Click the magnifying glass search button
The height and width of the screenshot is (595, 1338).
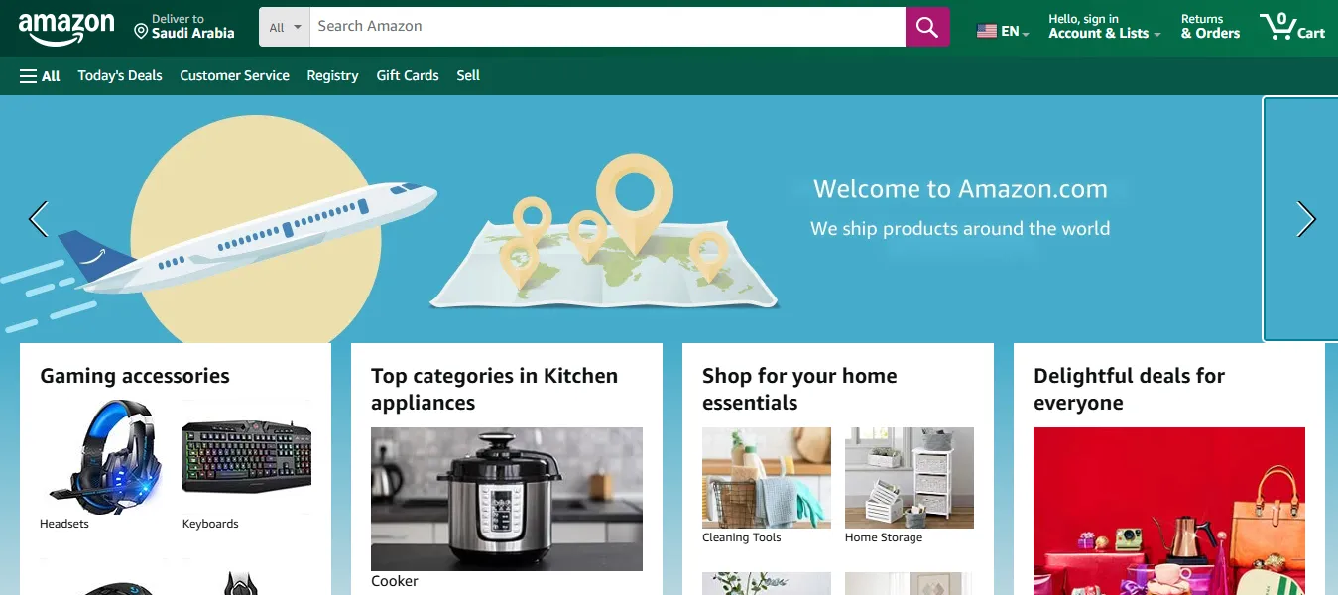pyautogui.click(x=927, y=27)
